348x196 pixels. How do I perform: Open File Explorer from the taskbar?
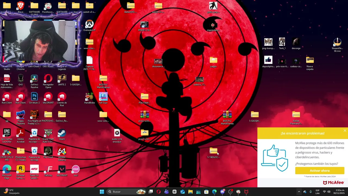tap(190, 192)
